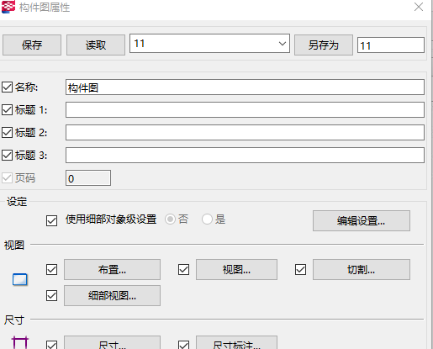
Task: Toggle the 标题 1 checkbox
Action: click(7, 110)
